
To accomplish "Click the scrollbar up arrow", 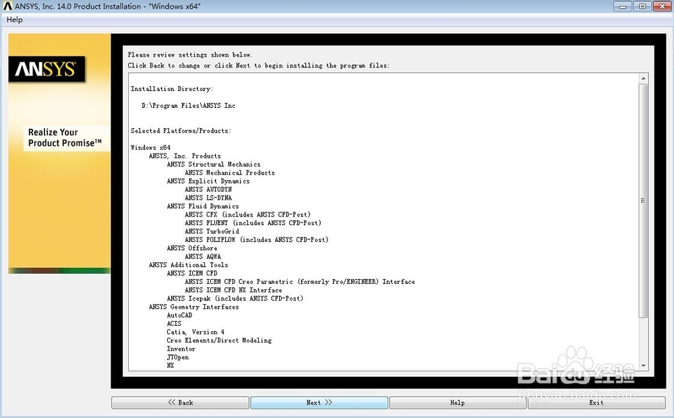I will (644, 78).
